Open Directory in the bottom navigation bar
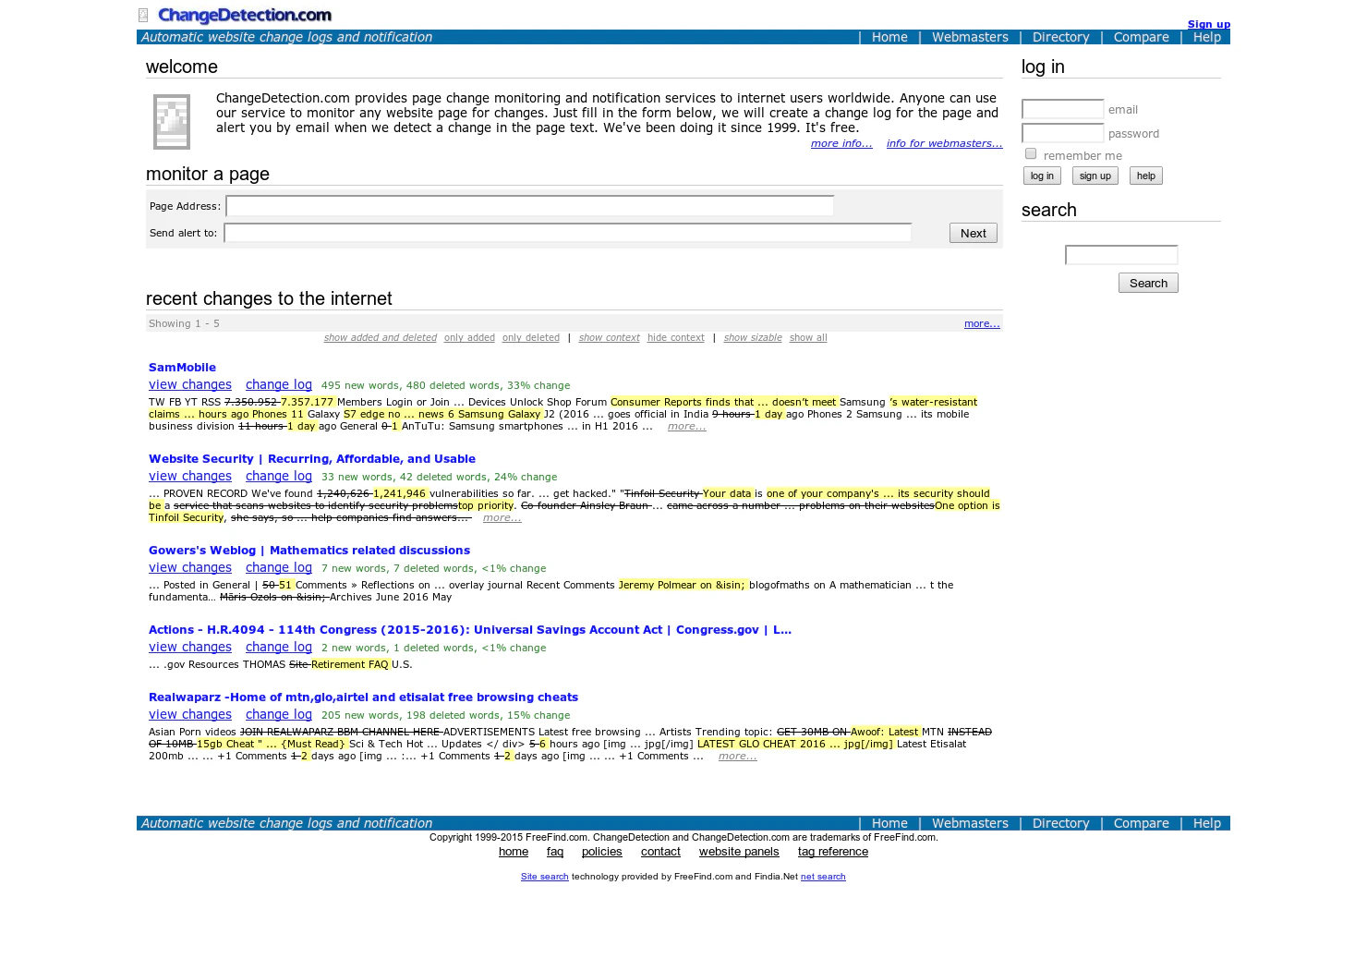This screenshot has height=958, width=1367. pos(1060,823)
